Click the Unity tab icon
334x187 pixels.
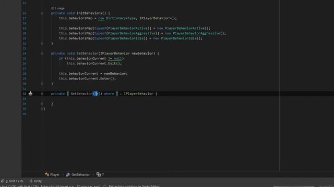(x=31, y=181)
